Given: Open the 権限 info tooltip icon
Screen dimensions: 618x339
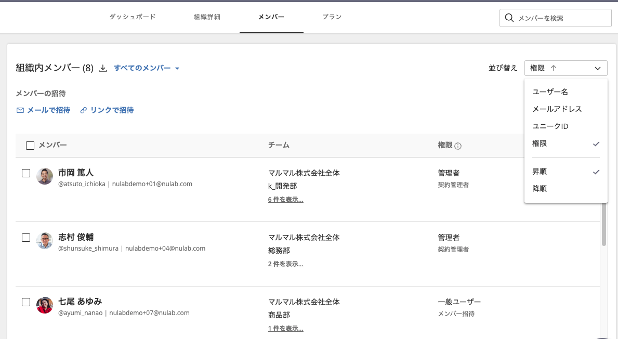Looking at the screenshot, I should click(x=457, y=146).
